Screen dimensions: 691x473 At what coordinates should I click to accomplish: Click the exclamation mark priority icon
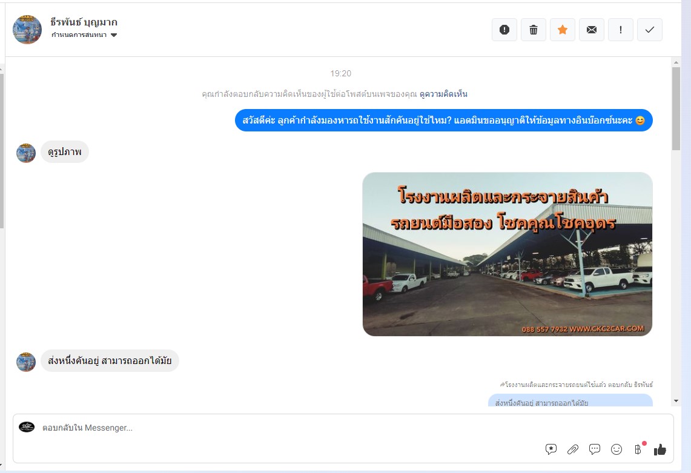click(x=621, y=30)
